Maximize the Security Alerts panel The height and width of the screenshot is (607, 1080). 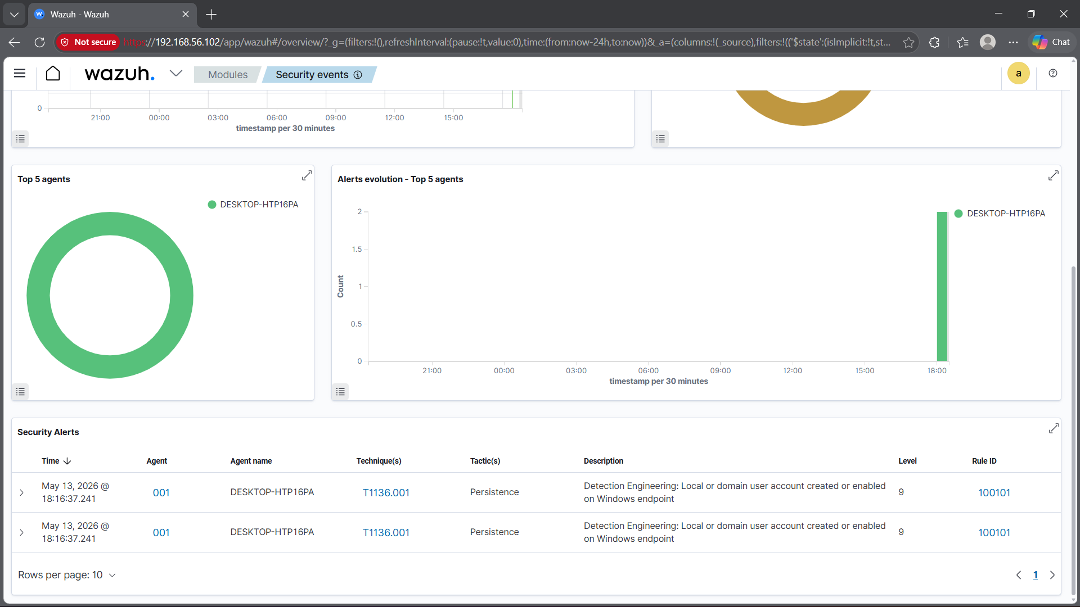tap(1054, 429)
